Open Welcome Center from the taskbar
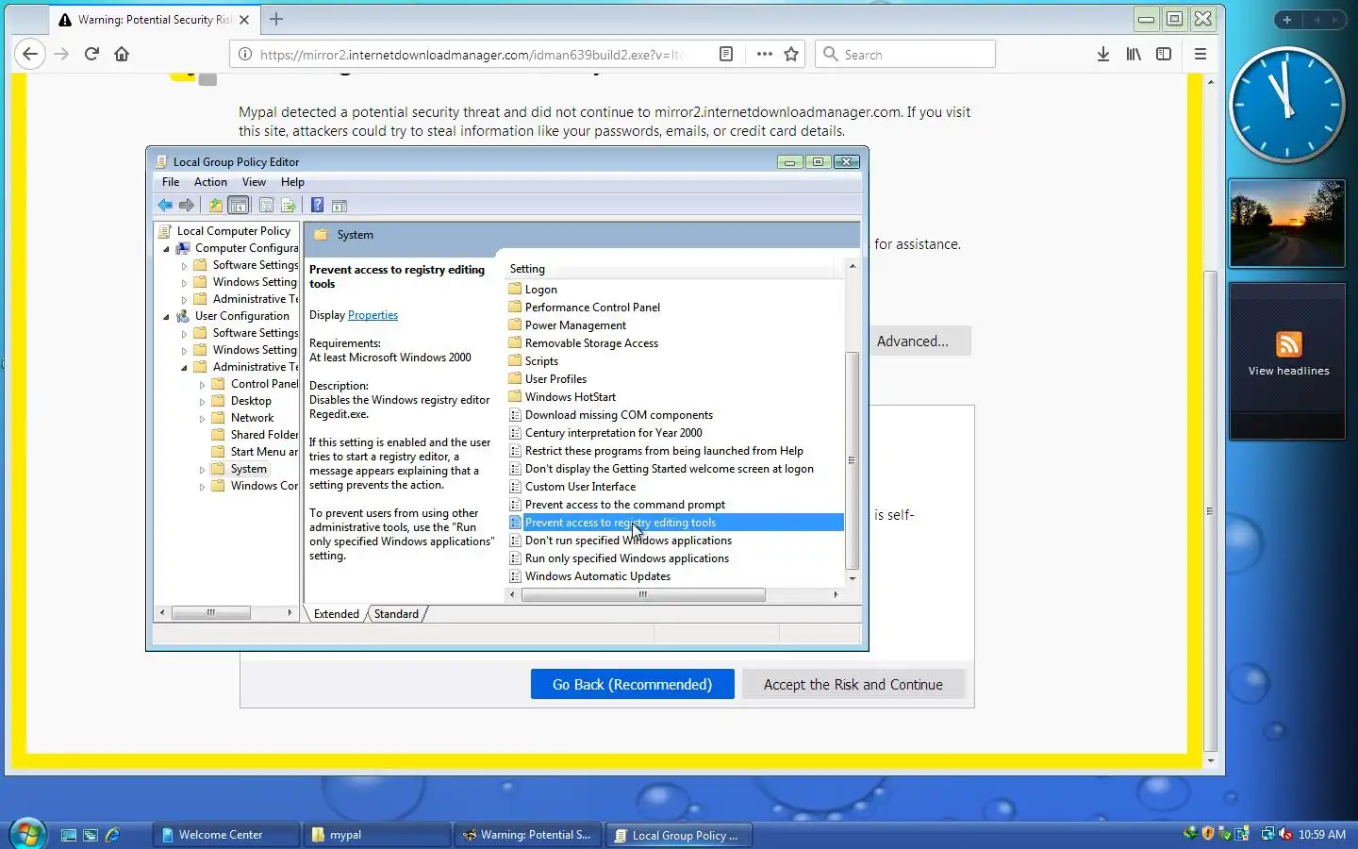This screenshot has width=1358, height=849. coord(225,835)
